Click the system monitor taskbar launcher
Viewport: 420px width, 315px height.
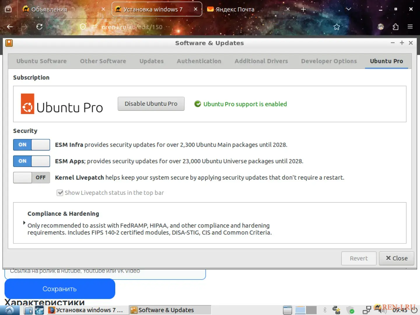click(x=39, y=310)
